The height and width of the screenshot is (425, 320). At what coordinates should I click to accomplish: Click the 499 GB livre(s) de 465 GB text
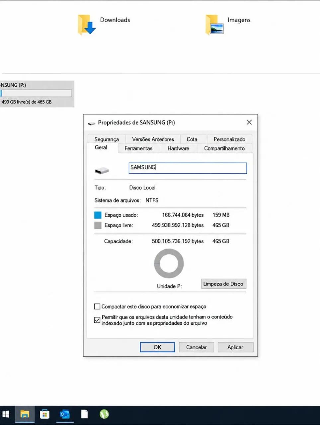[27, 102]
